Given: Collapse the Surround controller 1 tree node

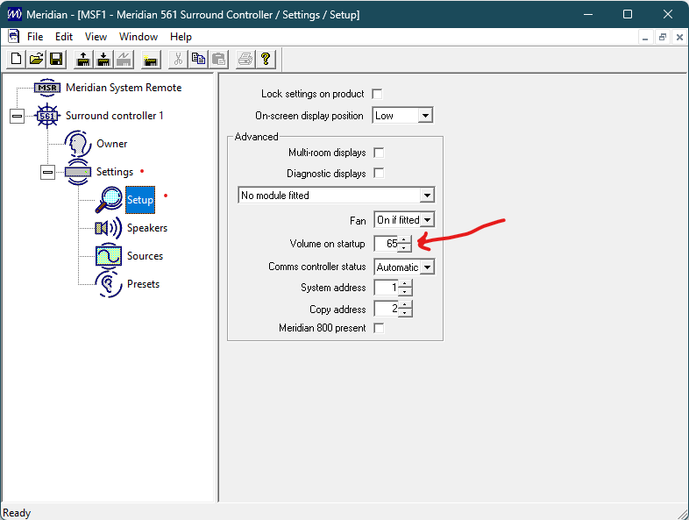Looking at the screenshot, I should (x=18, y=116).
